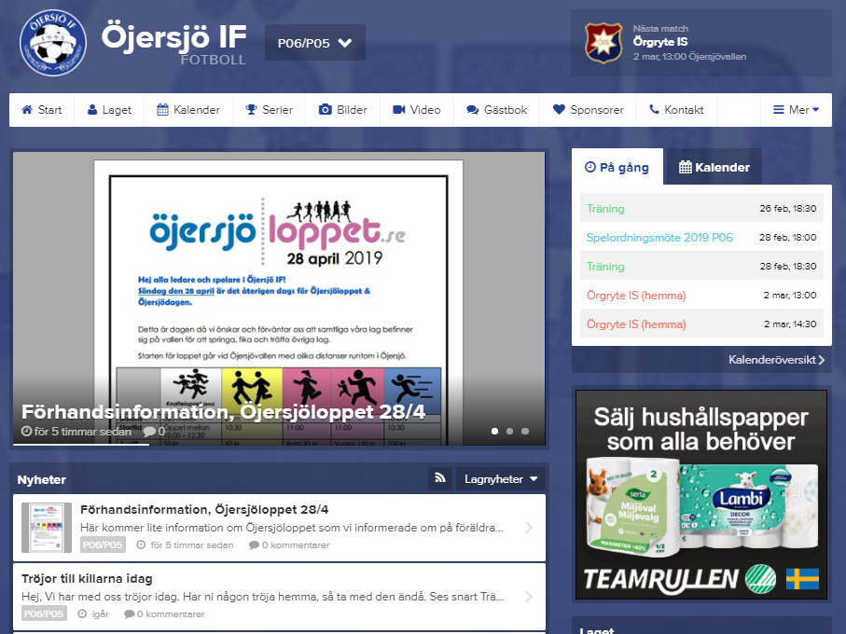
Task: Expand the Lagnyheter news filter
Action: point(501,479)
